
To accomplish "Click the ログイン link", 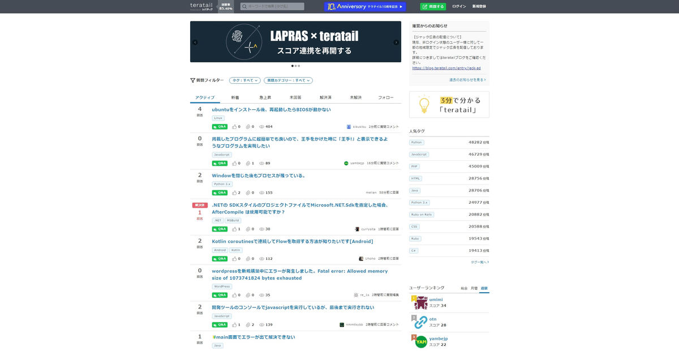I will click(x=459, y=7).
